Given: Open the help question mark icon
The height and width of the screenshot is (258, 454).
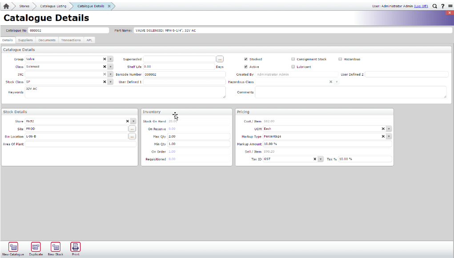Looking at the screenshot, I should (x=443, y=6).
